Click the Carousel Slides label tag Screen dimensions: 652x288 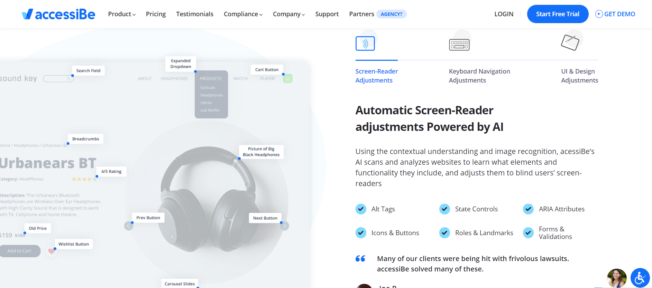[x=180, y=284]
